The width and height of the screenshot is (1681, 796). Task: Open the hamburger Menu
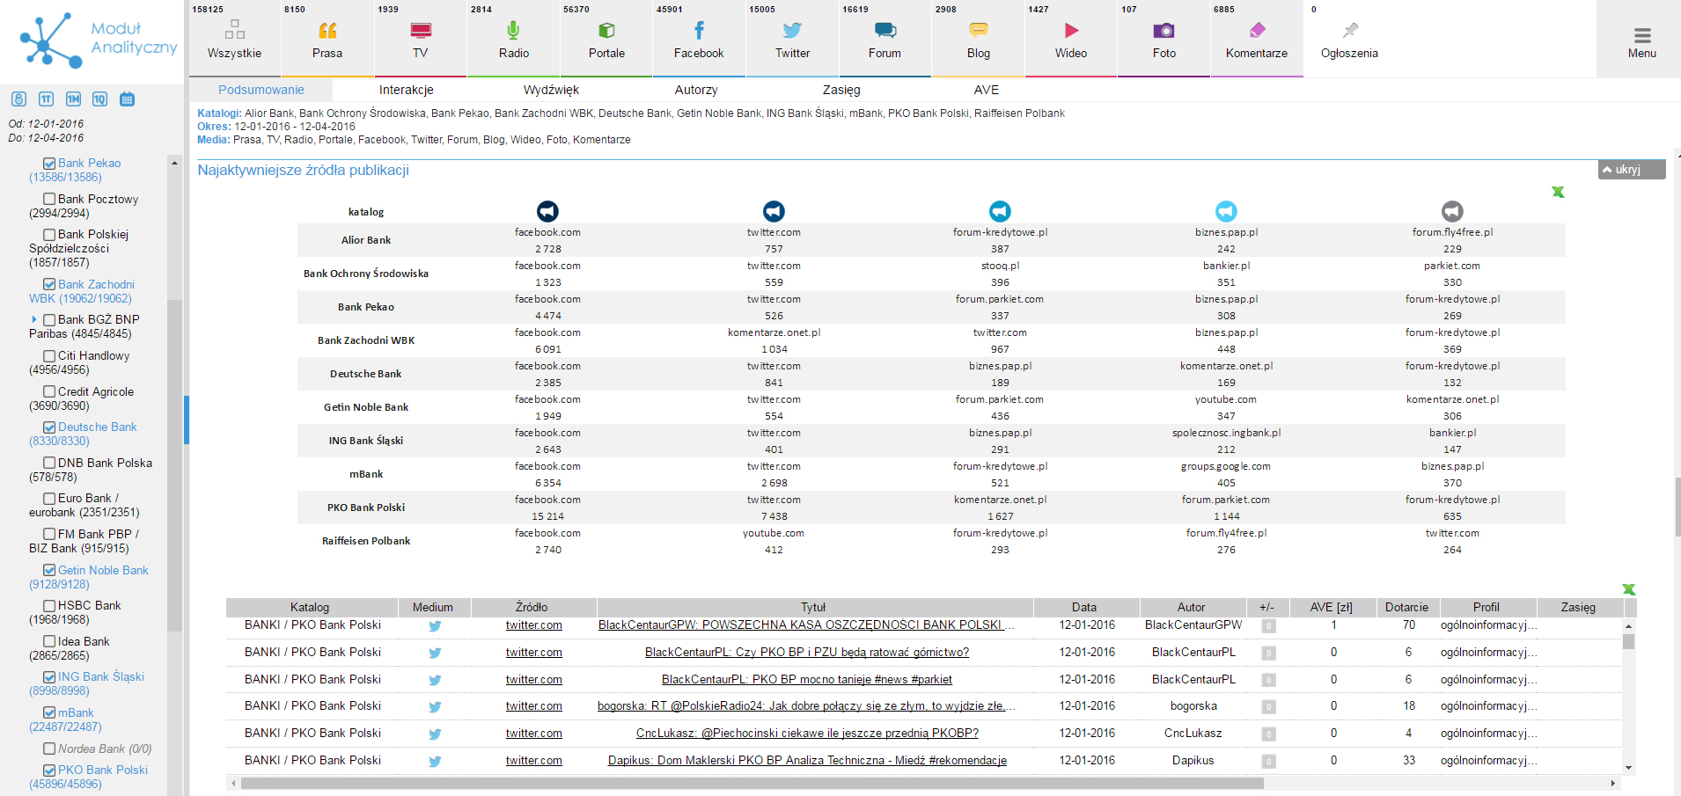point(1642,40)
